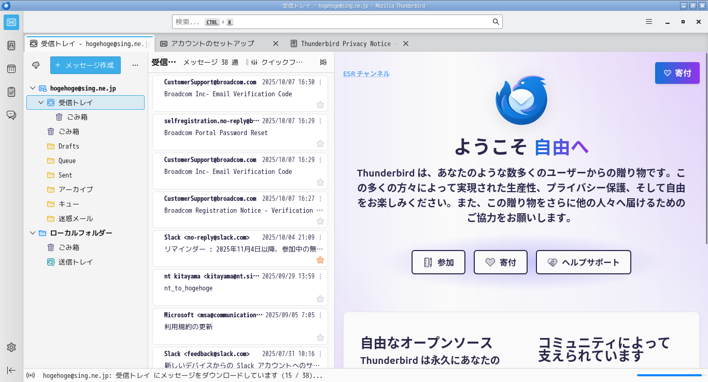This screenshot has height=382, width=708.
Task: Star the nt_to_hogehoge message
Action: (x=320, y=299)
